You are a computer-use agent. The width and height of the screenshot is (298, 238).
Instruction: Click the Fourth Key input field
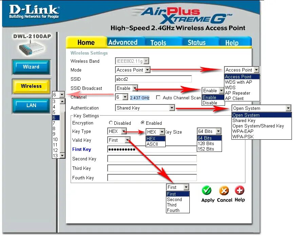click(152, 178)
